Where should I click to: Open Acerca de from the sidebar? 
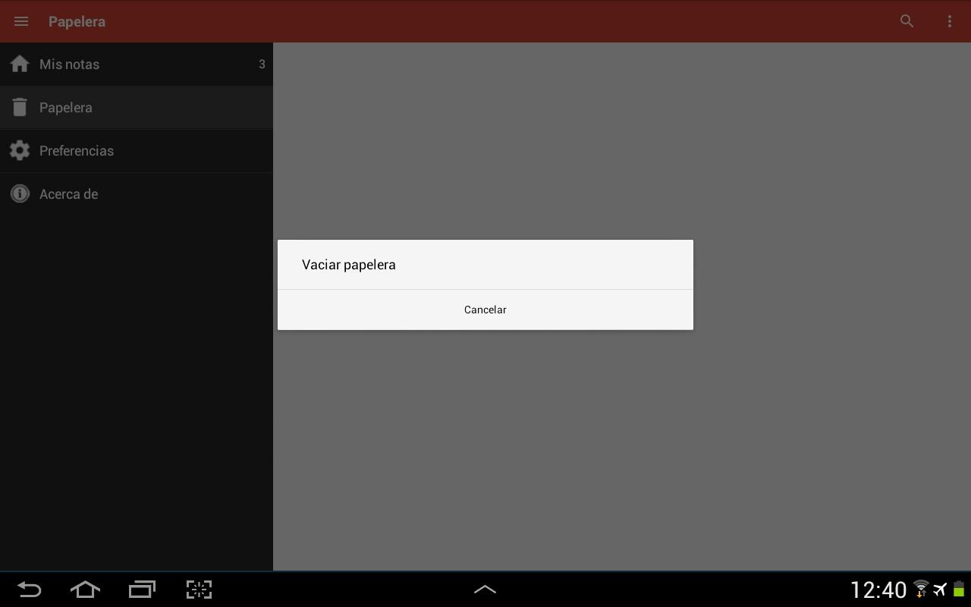pyautogui.click(x=137, y=193)
